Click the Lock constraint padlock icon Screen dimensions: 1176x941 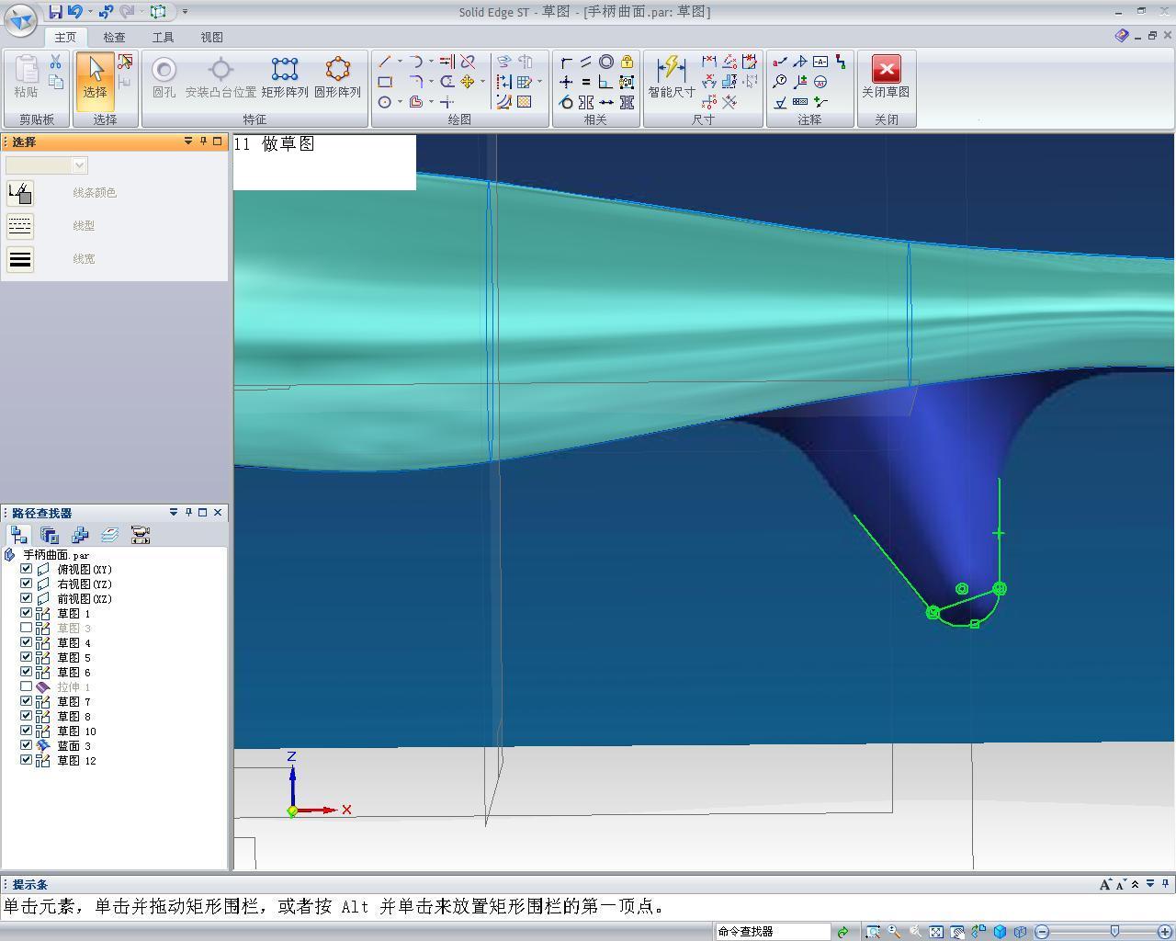coord(627,62)
